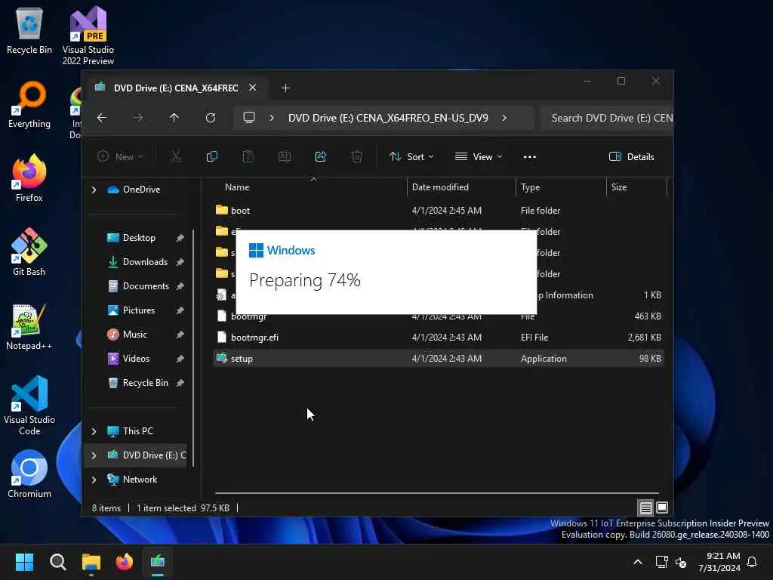Switch to large thumbnails view icon

662,507
